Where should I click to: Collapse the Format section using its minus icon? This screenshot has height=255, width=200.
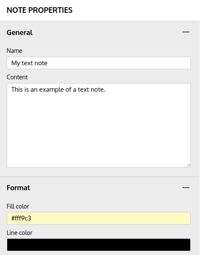coord(186,188)
